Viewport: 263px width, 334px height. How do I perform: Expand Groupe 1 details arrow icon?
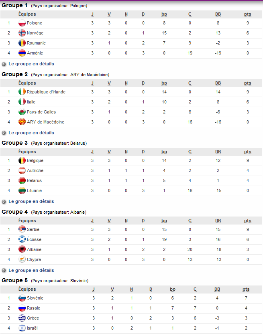(4, 63)
